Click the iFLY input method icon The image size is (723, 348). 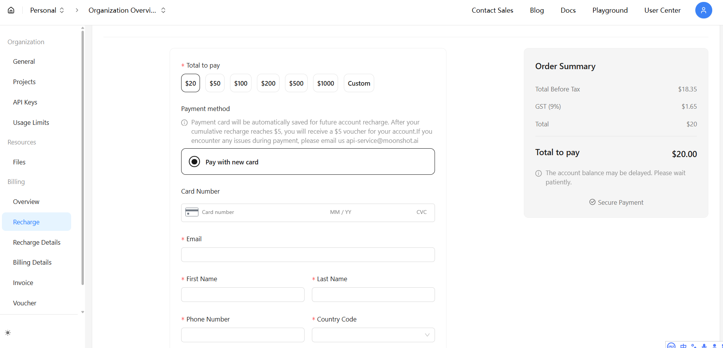671,346
